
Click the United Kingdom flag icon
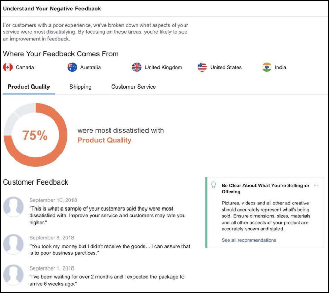point(137,67)
